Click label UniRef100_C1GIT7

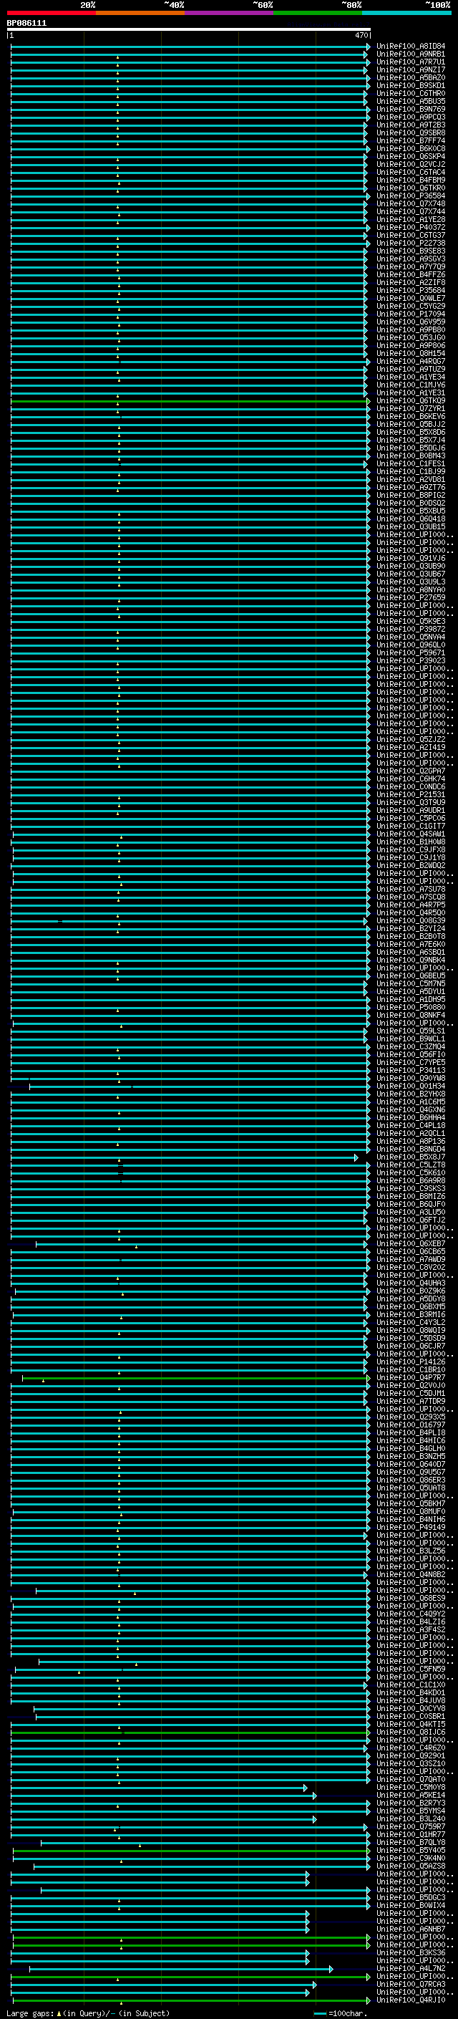(x=411, y=825)
